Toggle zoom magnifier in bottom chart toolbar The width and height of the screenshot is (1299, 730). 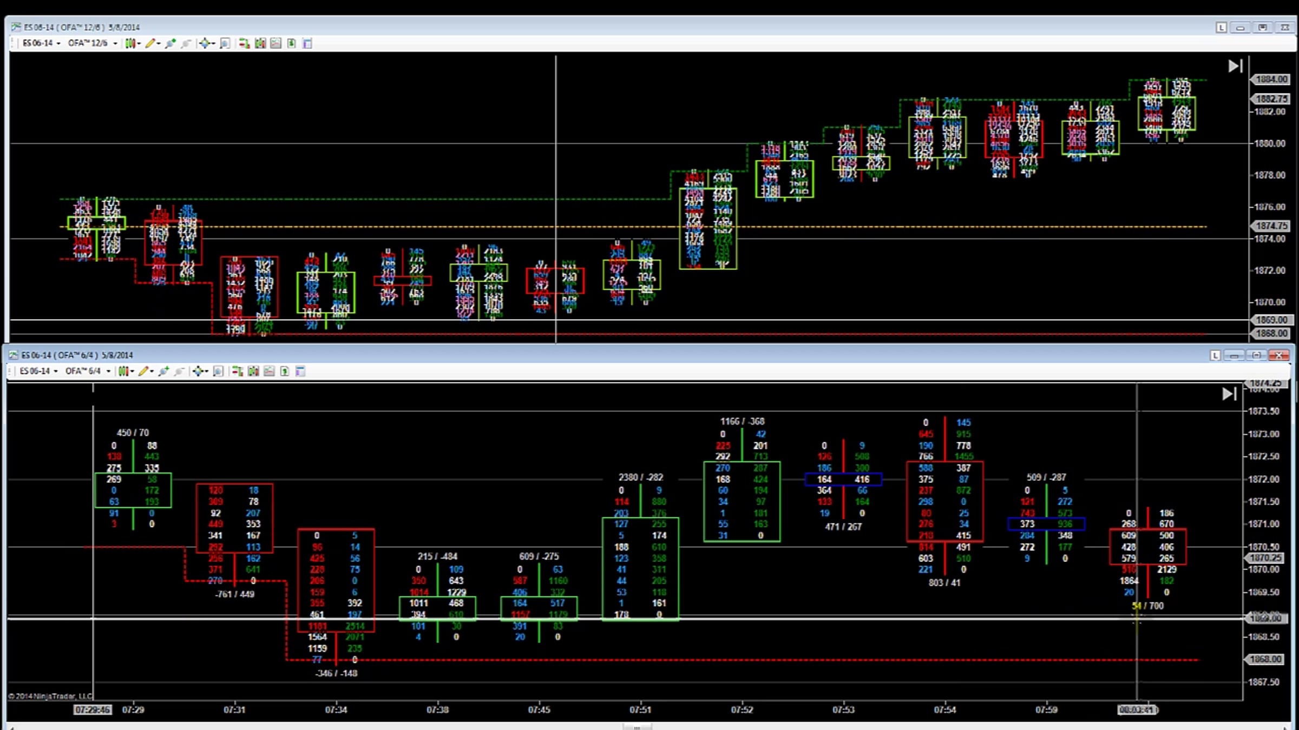[218, 371]
